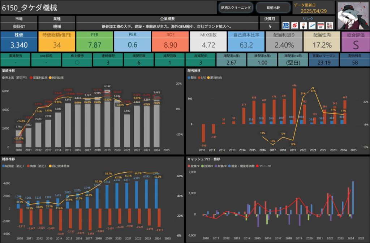The height and width of the screenshot is (243, 370).
Task: Toggle 営業利益率 legend entry
Action: [39, 78]
